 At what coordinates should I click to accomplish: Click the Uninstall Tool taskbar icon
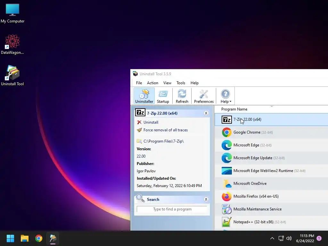coord(53,238)
